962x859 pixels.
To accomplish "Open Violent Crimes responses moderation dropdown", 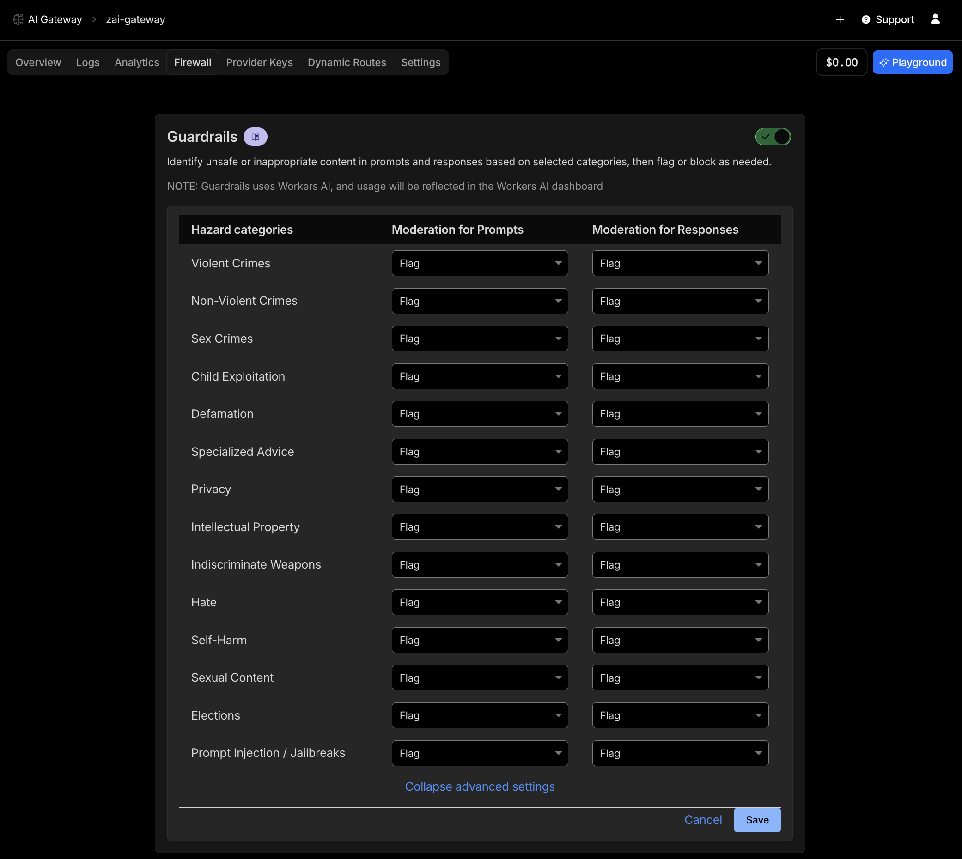I will pyautogui.click(x=680, y=263).
